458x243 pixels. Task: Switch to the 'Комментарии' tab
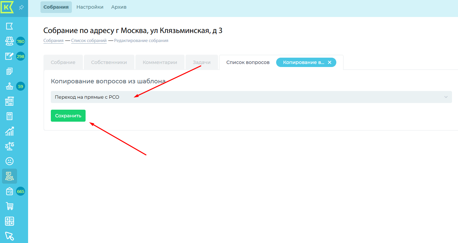tap(160, 62)
